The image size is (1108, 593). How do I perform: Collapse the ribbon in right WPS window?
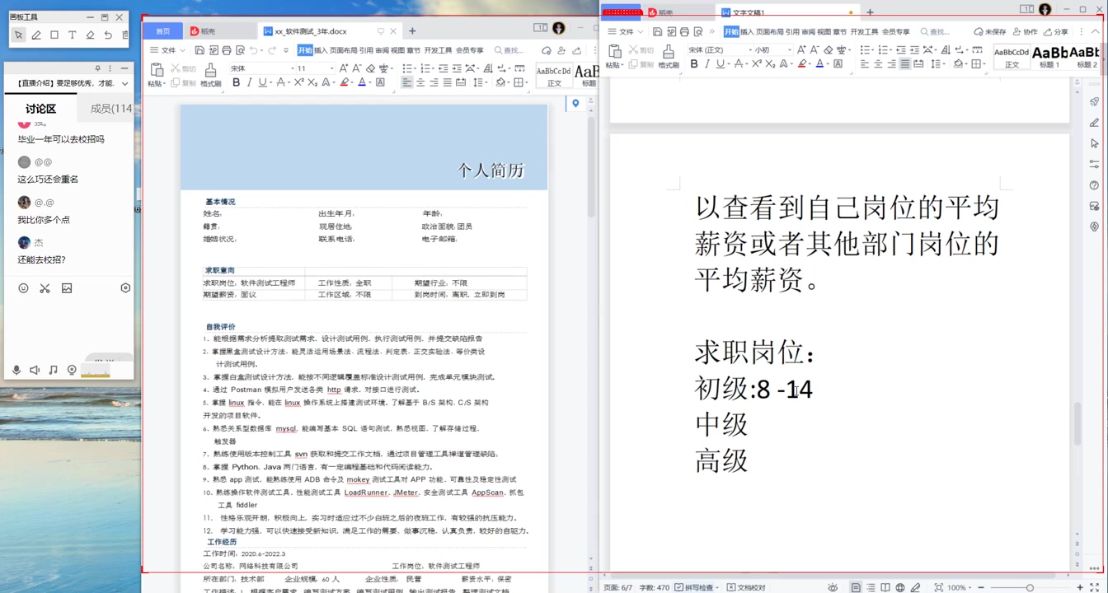[1095, 31]
